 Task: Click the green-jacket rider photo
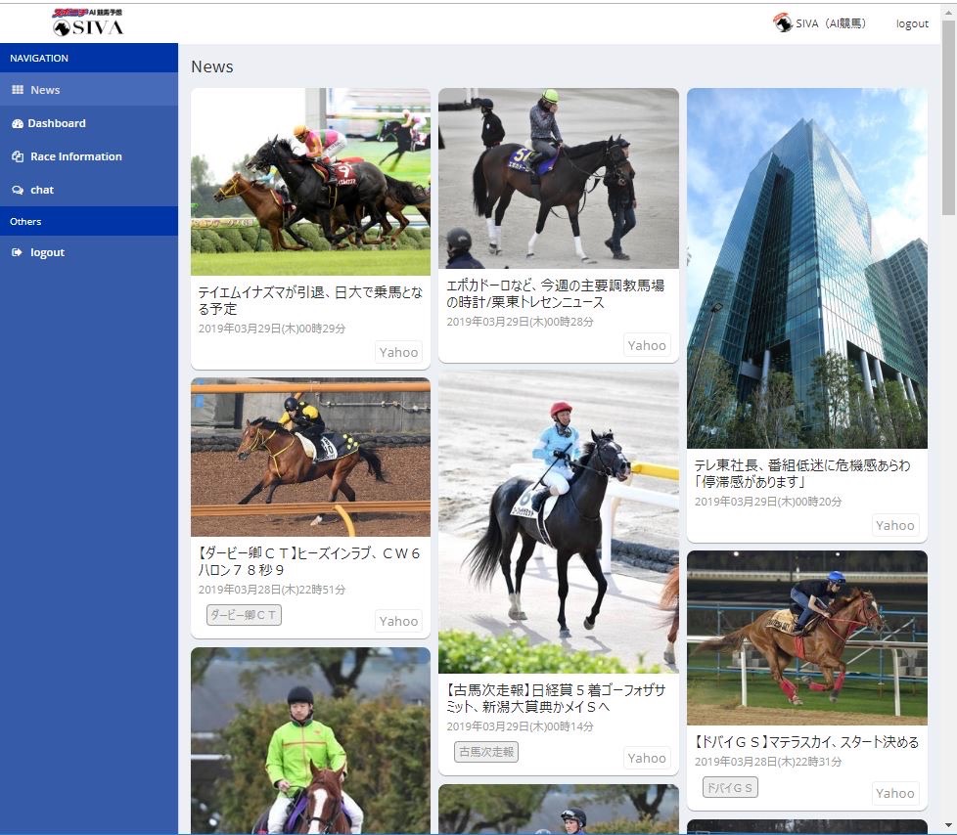click(310, 741)
